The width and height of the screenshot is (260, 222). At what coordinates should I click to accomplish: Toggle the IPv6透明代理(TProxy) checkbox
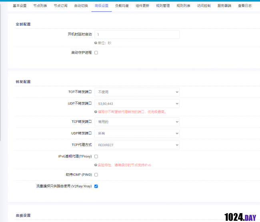point(96,157)
